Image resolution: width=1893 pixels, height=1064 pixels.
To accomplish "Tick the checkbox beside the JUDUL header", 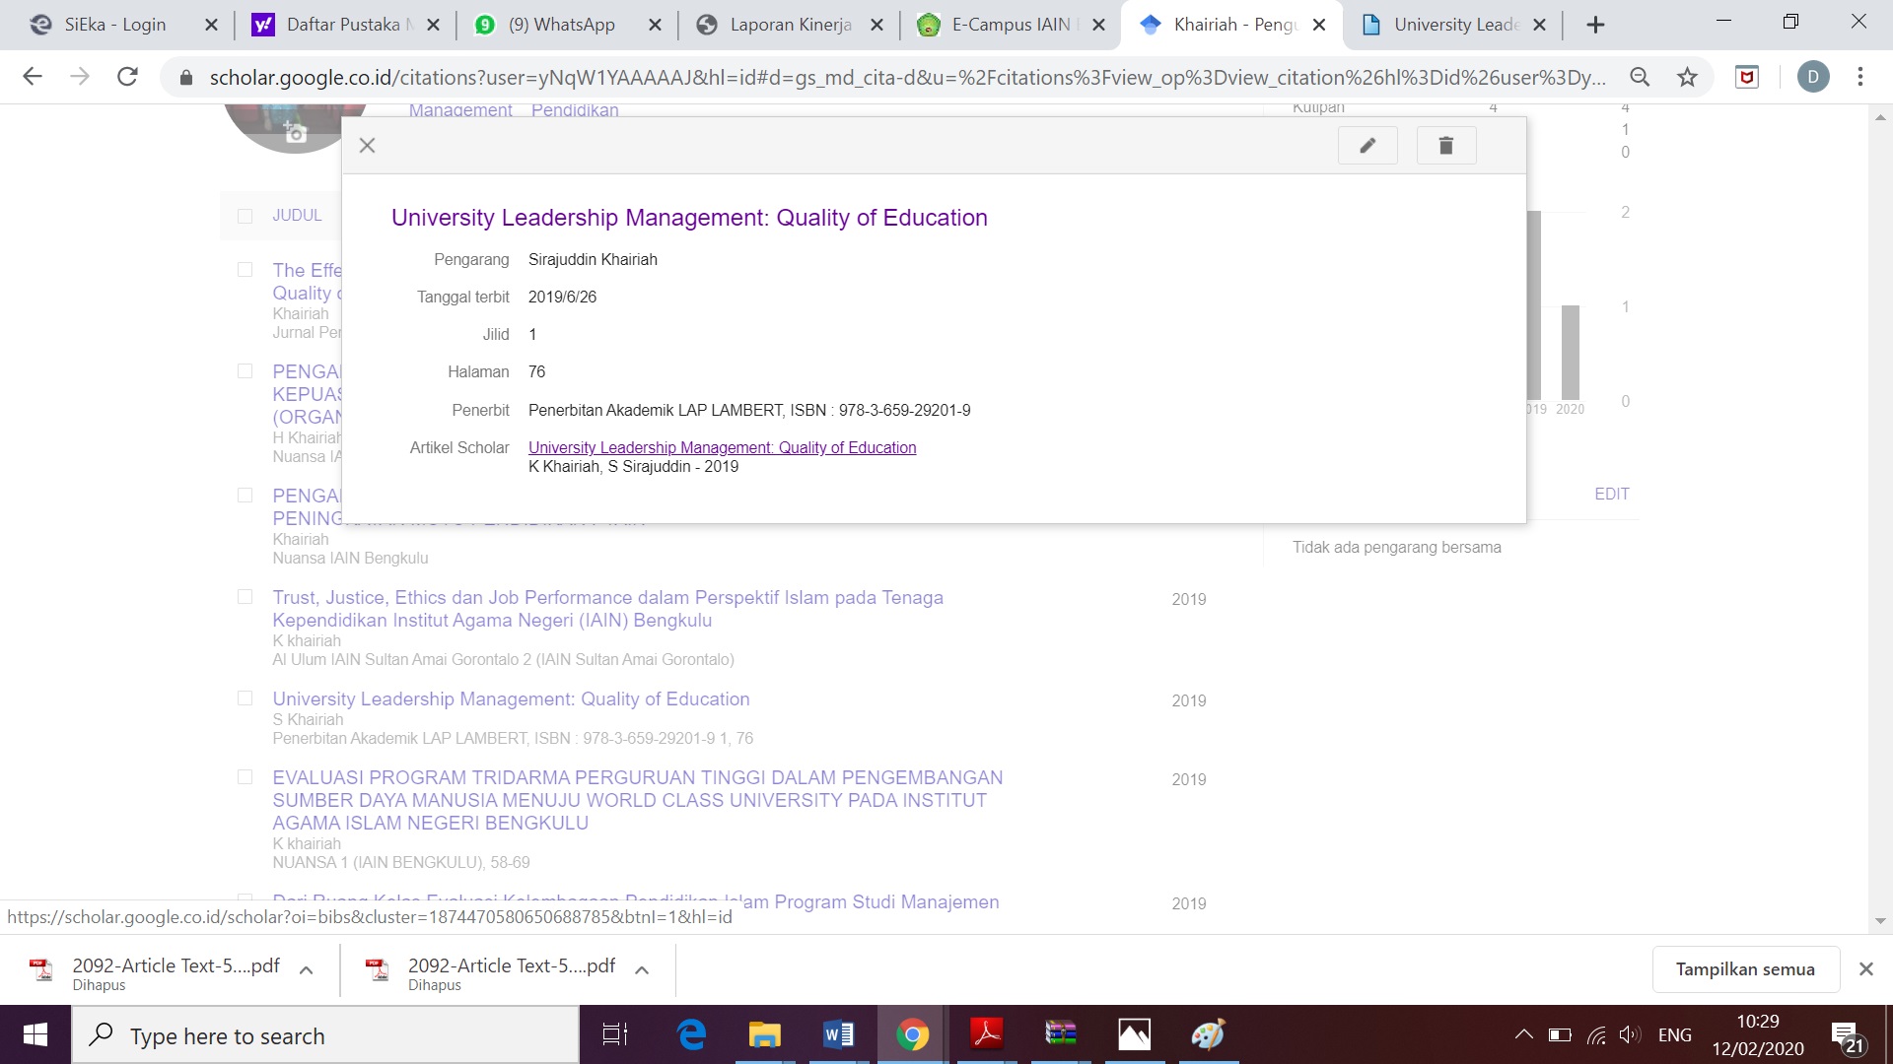I will 245,216.
